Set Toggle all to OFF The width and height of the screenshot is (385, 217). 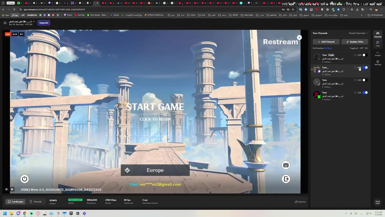click(362, 48)
